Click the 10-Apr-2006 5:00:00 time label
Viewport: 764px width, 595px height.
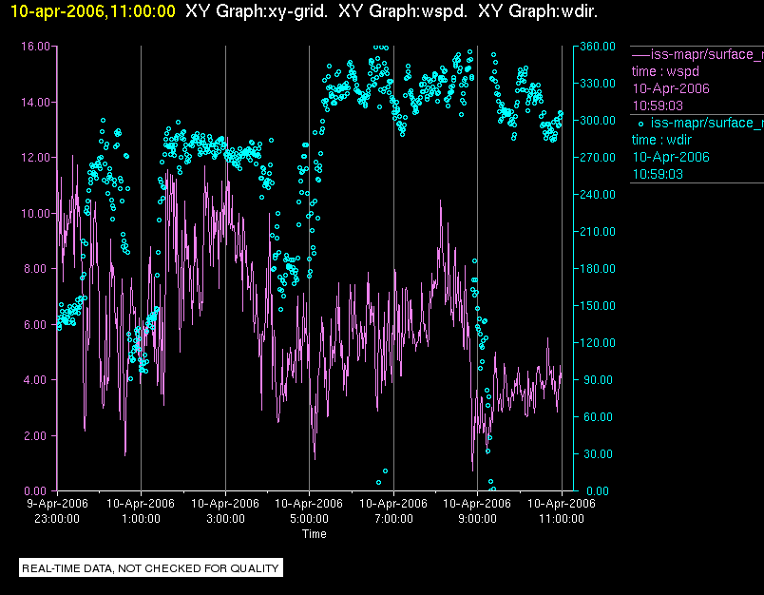309,511
